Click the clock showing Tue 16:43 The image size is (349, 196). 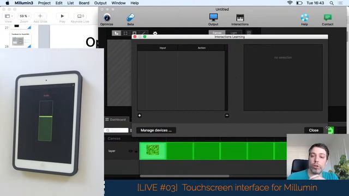[315, 3]
